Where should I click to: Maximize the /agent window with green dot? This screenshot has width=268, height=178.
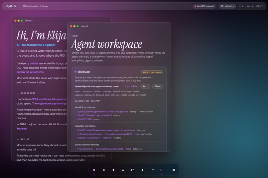pyautogui.click(x=77, y=26)
